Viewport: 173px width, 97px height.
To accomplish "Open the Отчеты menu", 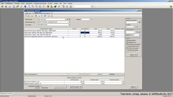I will coord(50,4).
